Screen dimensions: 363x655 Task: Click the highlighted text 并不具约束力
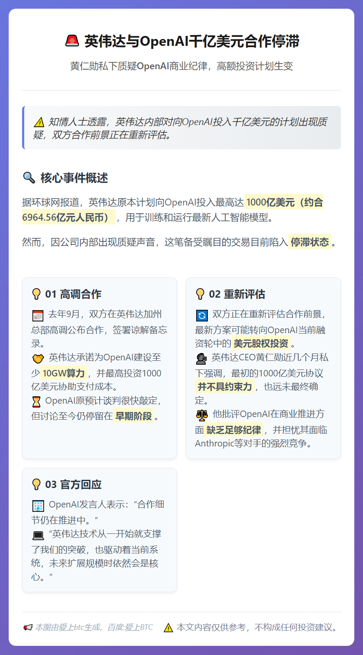(225, 386)
